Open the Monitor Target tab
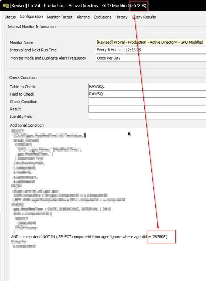The width and height of the screenshot is (206, 281). point(60,17)
